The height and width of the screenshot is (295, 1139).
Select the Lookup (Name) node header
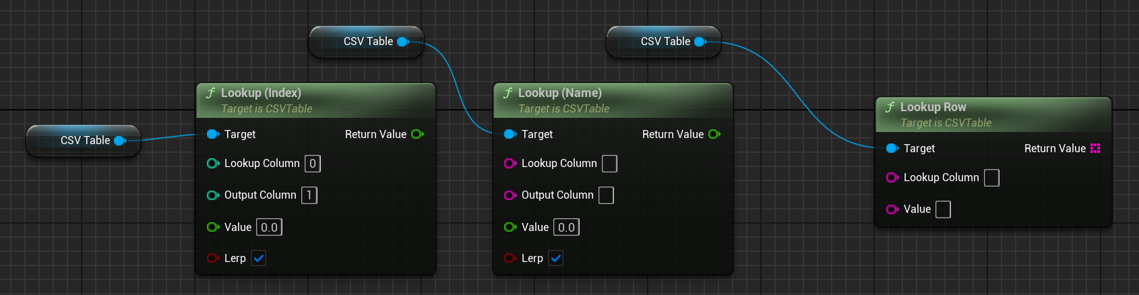[559, 93]
